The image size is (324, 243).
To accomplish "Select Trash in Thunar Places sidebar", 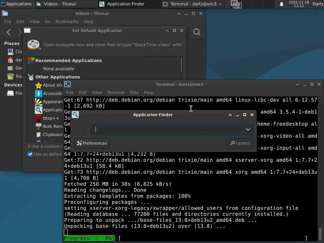I will (15, 77).
